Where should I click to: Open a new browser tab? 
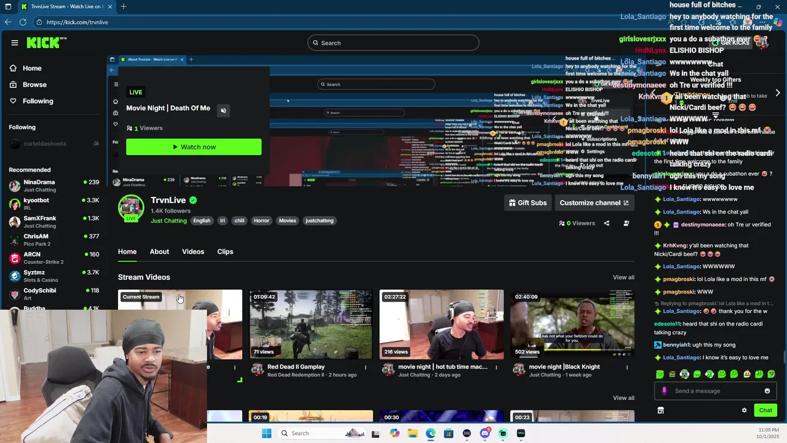click(x=124, y=7)
